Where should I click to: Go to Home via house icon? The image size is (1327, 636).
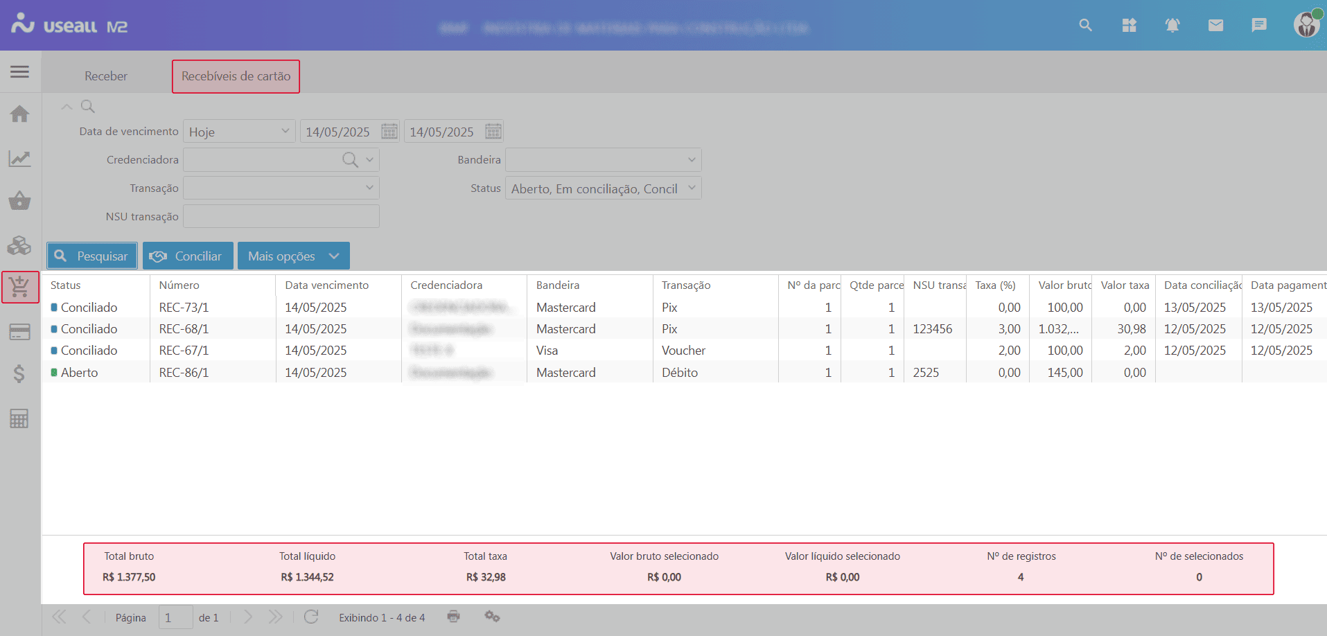(19, 114)
